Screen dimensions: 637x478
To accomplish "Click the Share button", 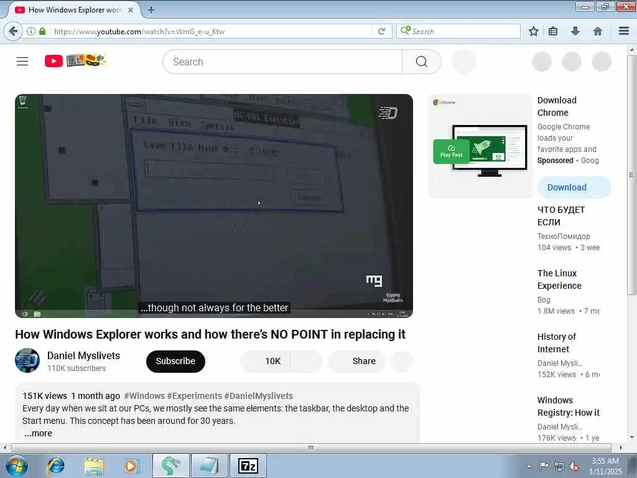I will [x=356, y=362].
